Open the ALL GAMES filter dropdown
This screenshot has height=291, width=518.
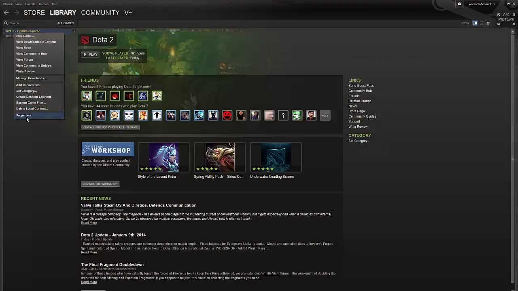(66, 23)
